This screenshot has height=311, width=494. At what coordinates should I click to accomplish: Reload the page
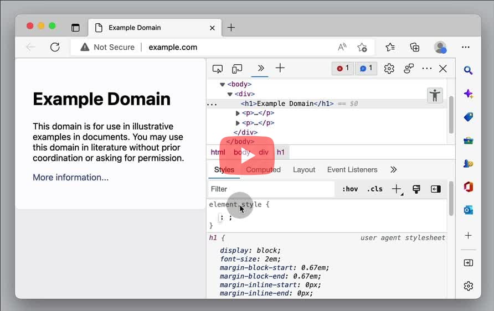click(55, 47)
